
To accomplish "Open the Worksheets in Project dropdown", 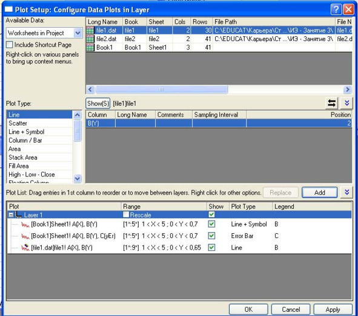I will [78, 33].
